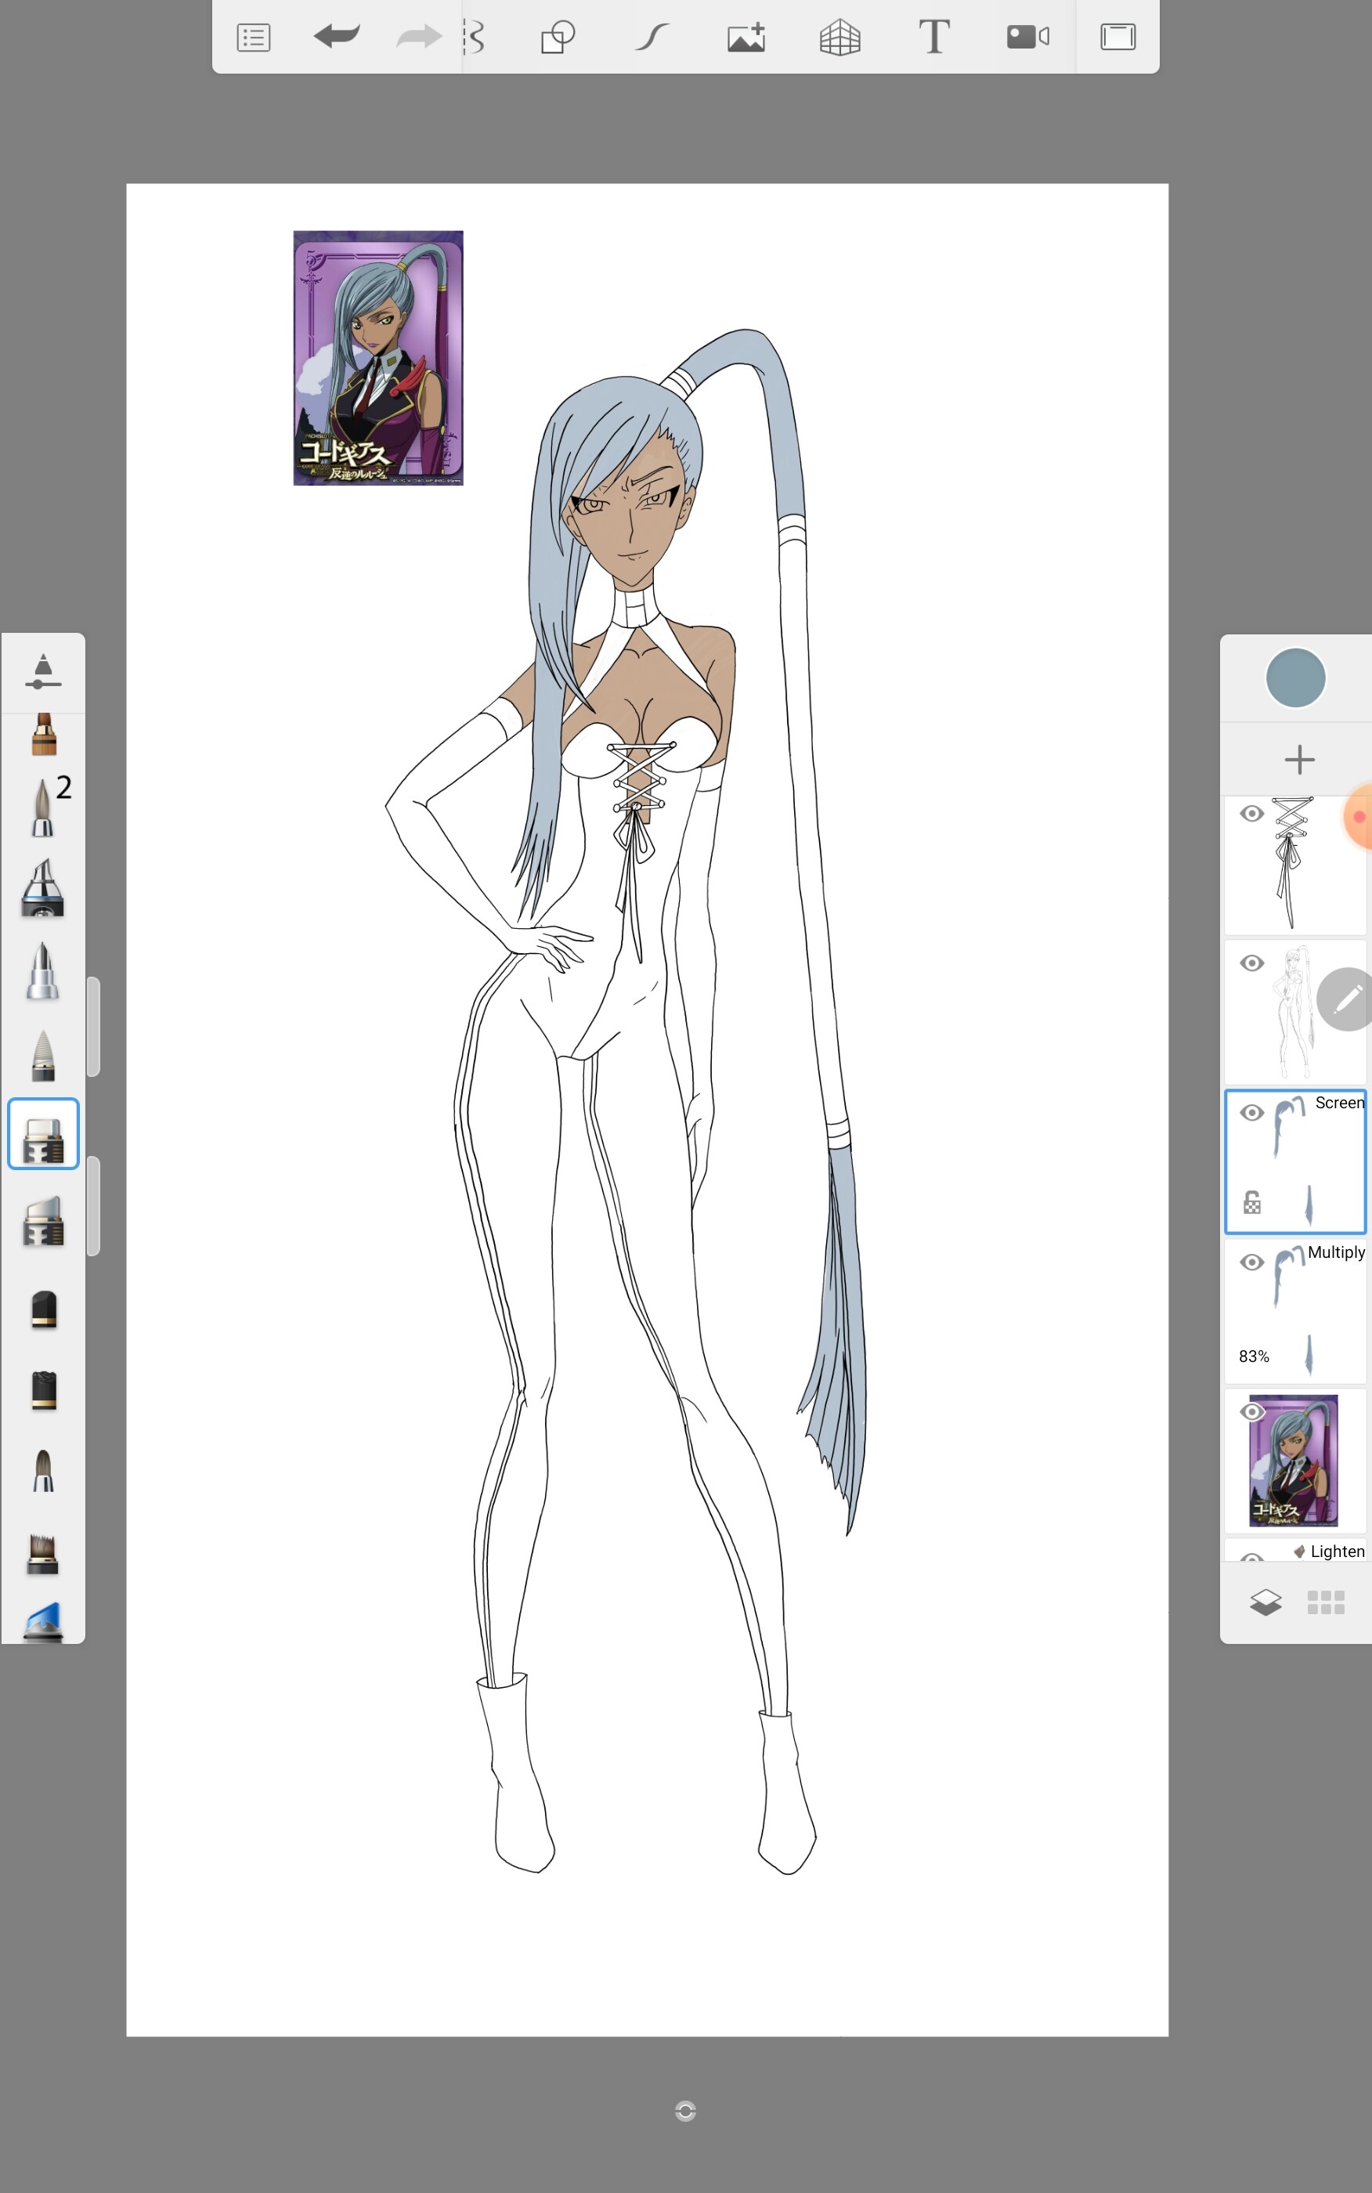Add a new layer with plus
The height and width of the screenshot is (2193, 1372).
(1299, 760)
